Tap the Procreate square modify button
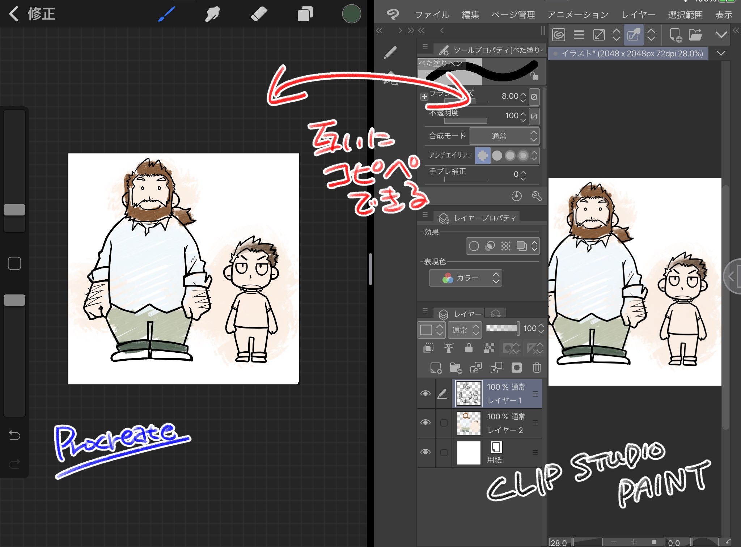The height and width of the screenshot is (547, 741). pyautogui.click(x=14, y=263)
